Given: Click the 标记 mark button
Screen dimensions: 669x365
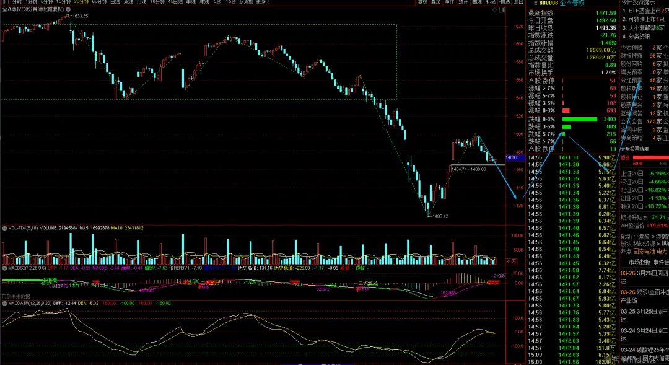Looking at the screenshot, I should click(x=490, y=2).
